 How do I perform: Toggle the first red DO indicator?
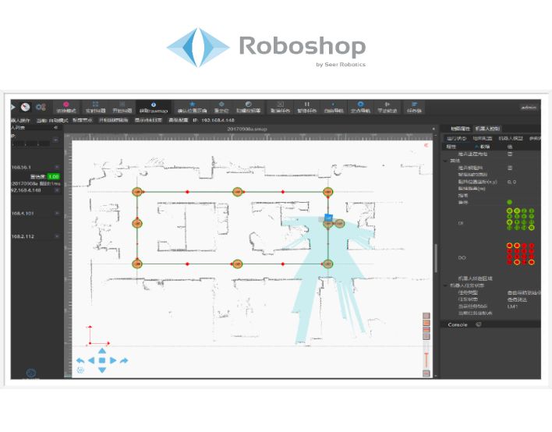510,246
